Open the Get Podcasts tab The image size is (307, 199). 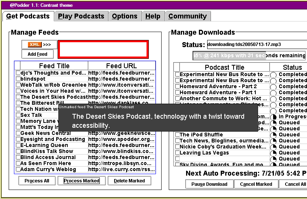pos(28,16)
